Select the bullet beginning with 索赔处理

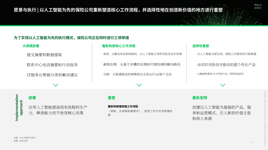[142, 64]
